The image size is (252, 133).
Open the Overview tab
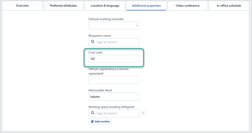(x=22, y=6)
